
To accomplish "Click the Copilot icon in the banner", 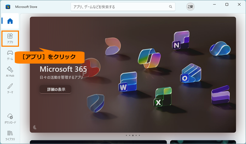I will coord(149,58).
